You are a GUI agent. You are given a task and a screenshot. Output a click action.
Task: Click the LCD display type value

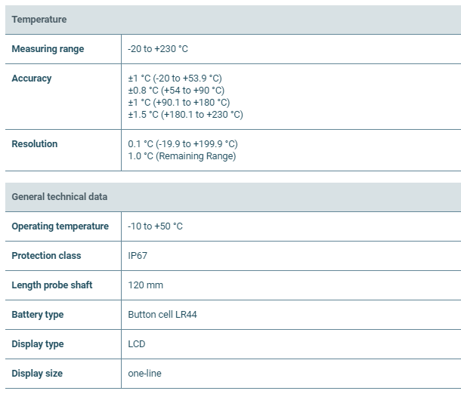(x=137, y=344)
